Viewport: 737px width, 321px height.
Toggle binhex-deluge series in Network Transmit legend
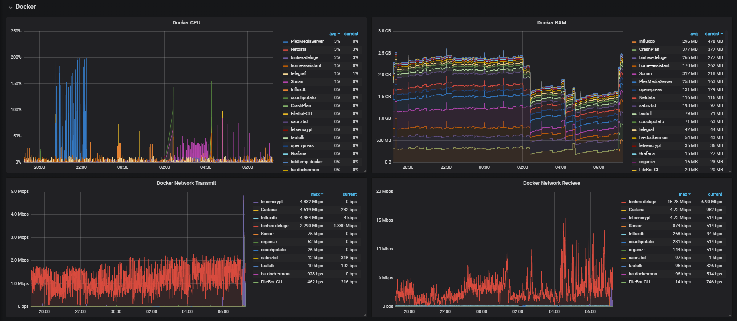coord(275,226)
